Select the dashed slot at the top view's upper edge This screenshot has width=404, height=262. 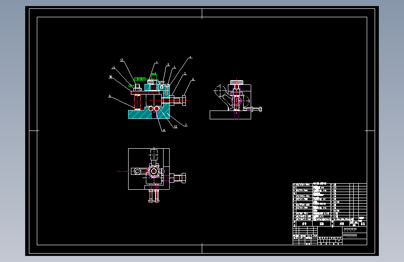(154, 155)
